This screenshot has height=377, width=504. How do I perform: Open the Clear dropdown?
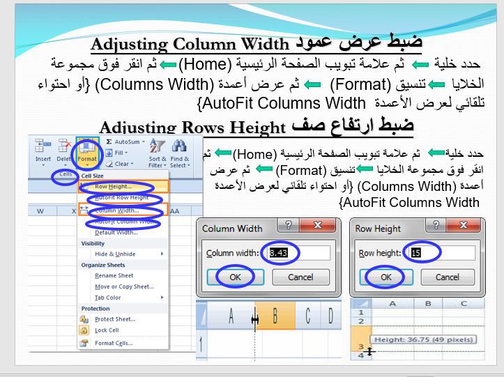pyautogui.click(x=120, y=164)
